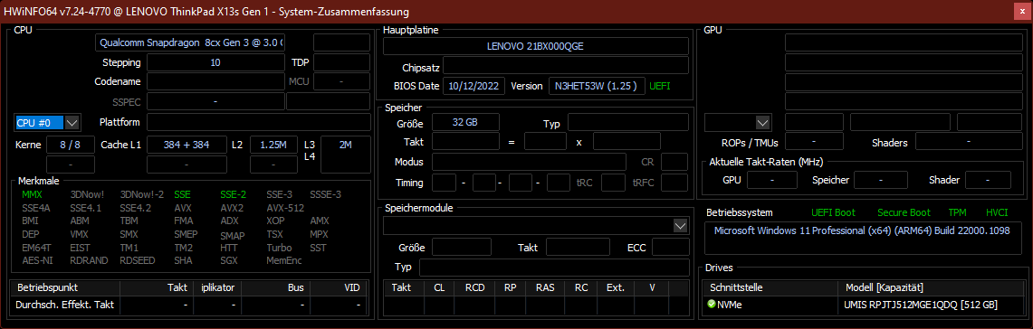The height and width of the screenshot is (329, 1033).
Task: Click the HVCI status indicator
Action: (997, 212)
